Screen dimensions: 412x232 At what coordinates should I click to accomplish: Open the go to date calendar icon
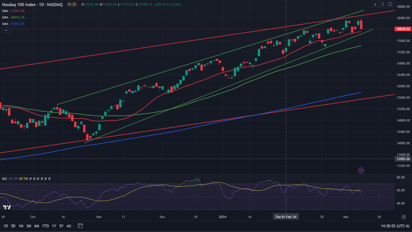click(80, 226)
